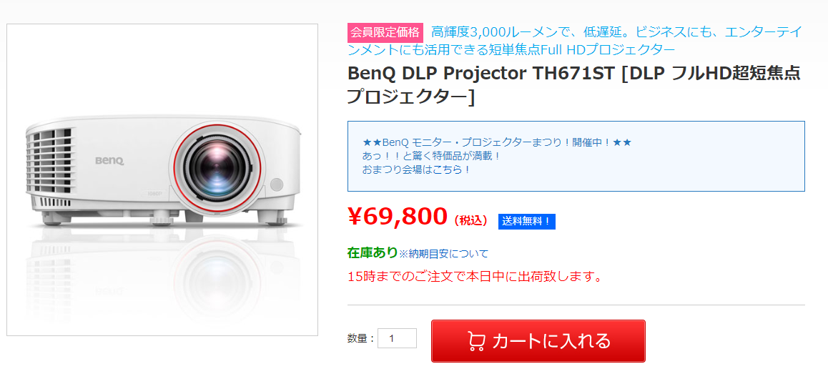Add the projector with カートに入れる text
The image size is (828, 374).
551,341
